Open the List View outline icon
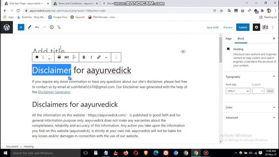The image size is (279, 157). pyautogui.click(x=59, y=27)
